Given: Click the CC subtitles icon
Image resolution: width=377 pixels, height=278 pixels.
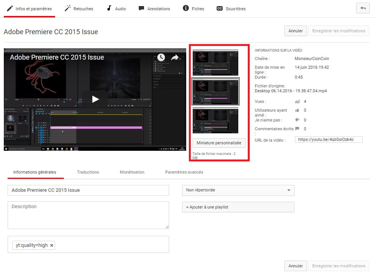Looking at the screenshot, I should pyautogui.click(x=220, y=8).
